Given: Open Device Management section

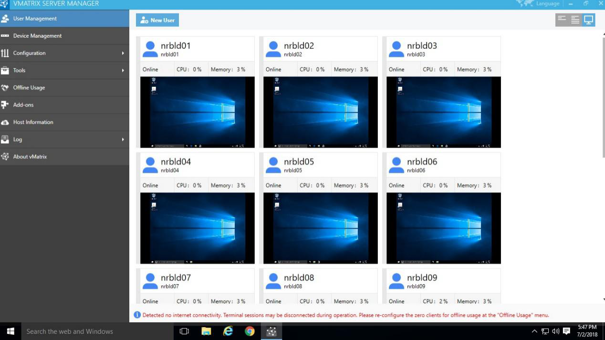Looking at the screenshot, I should [x=64, y=36].
